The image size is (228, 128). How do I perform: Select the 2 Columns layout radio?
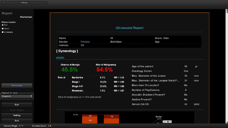click(x=3, y=32)
